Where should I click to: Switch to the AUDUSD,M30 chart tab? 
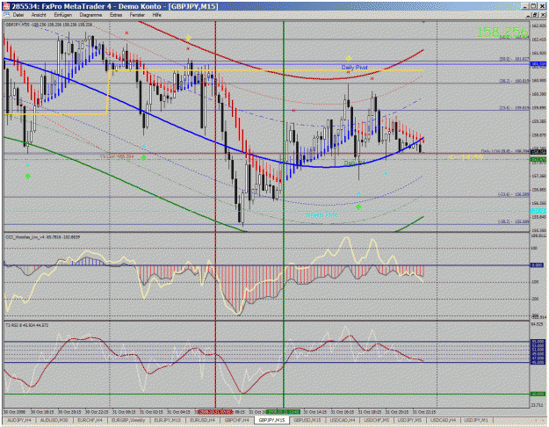click(54, 420)
